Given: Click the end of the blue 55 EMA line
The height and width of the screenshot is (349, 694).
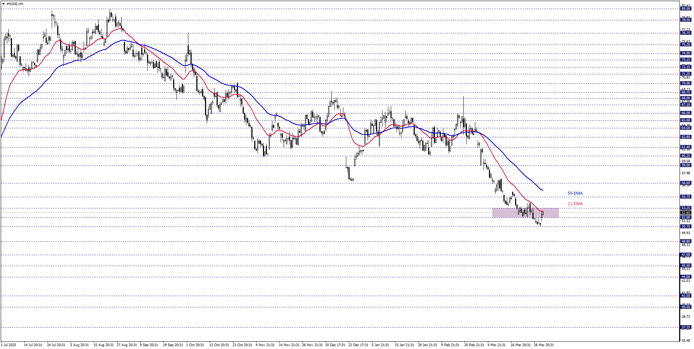Looking at the screenshot, I should coord(543,190).
